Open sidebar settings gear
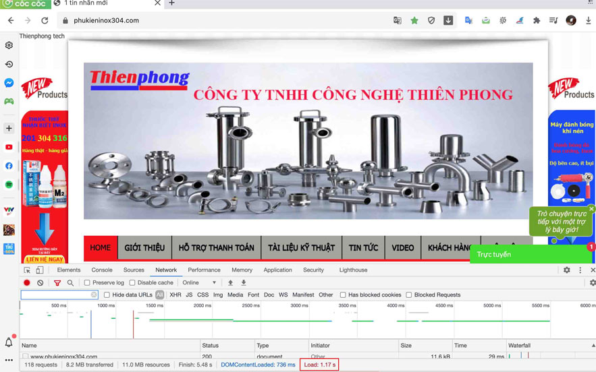The image size is (596, 372). pos(9,45)
